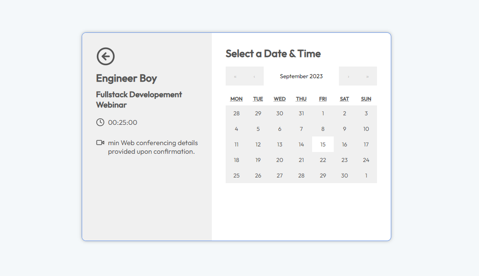Click the double-left arrow to jump back
479x276 pixels.
click(x=235, y=76)
